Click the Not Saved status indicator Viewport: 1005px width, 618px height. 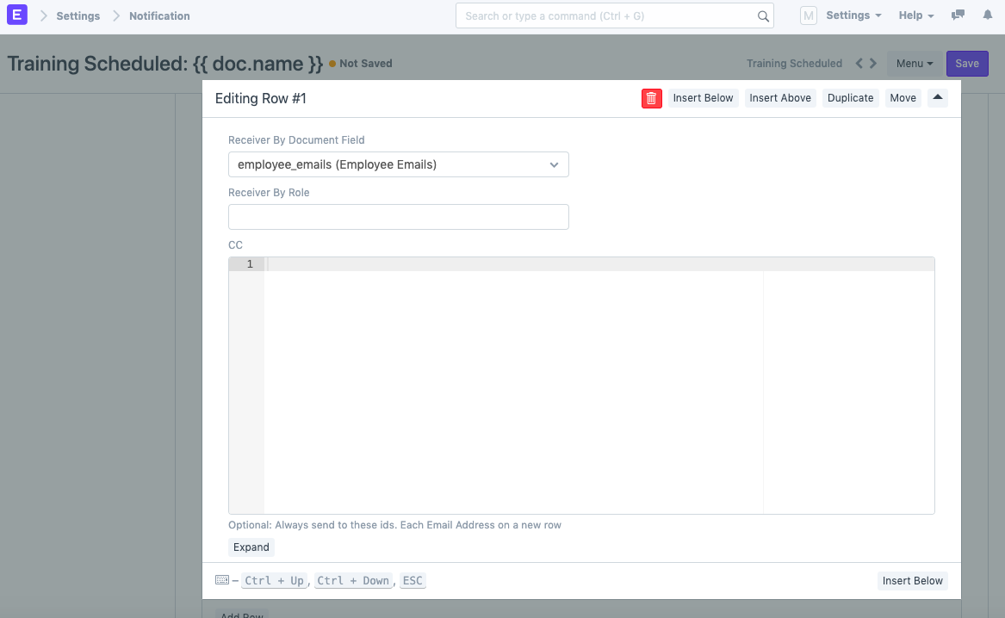click(360, 64)
